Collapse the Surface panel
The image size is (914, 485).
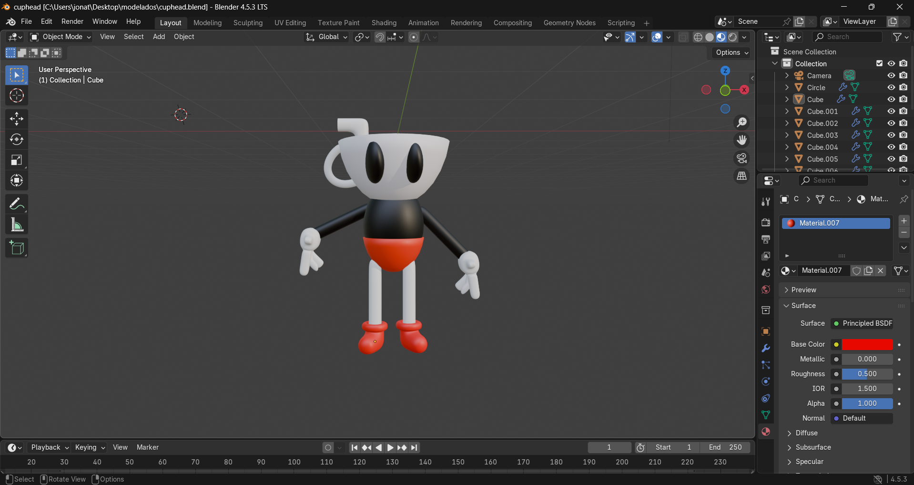tap(786, 306)
